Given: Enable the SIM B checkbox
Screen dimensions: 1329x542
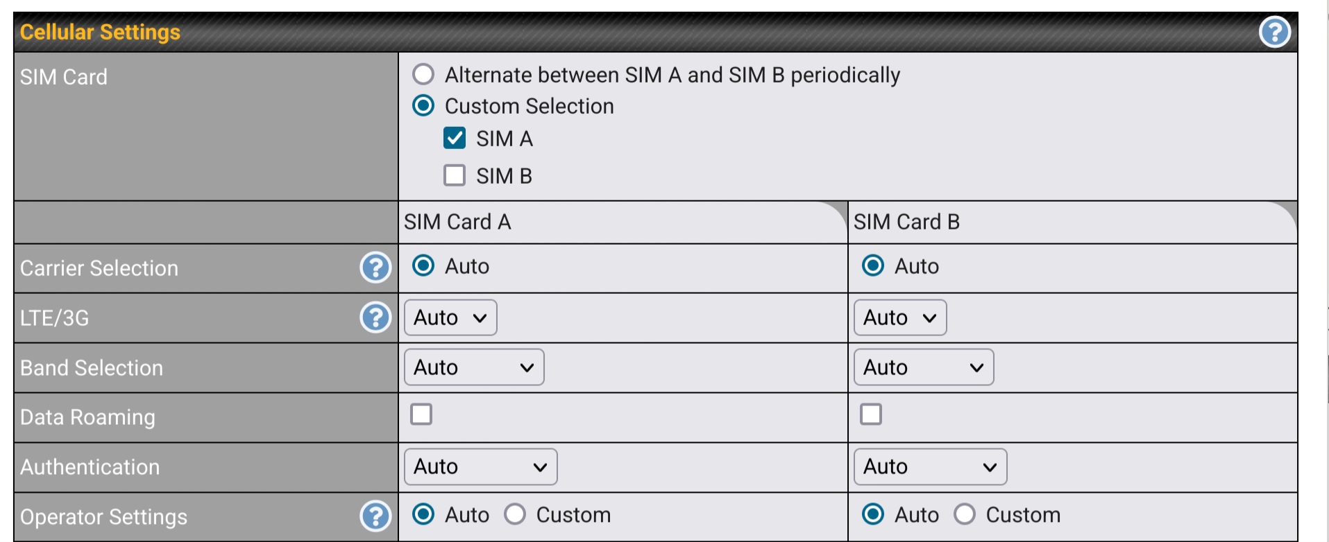Looking at the screenshot, I should pyautogui.click(x=455, y=175).
